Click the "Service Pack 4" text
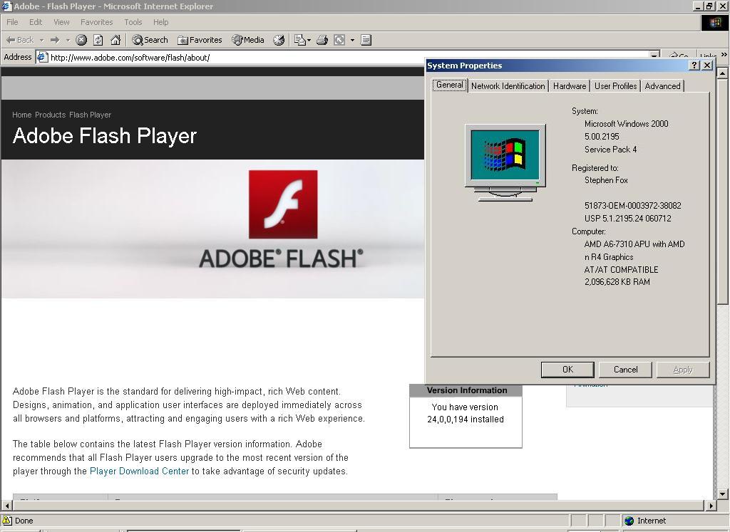 (610, 150)
